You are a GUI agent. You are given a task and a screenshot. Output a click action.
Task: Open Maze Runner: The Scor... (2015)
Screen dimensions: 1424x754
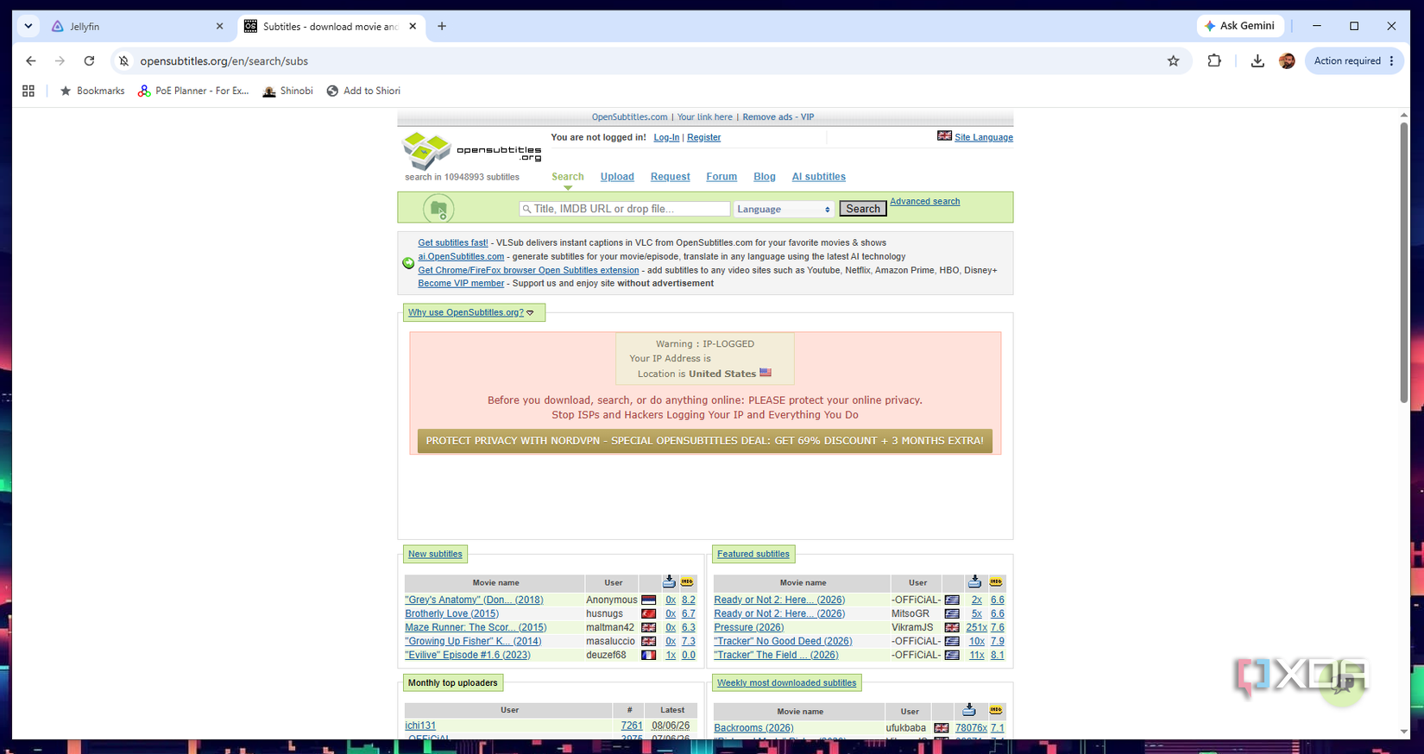coord(476,627)
